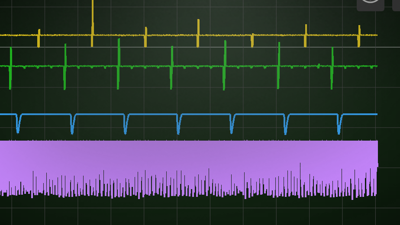Select the last blue dip on the right
400x225 pixels.
(x=339, y=124)
